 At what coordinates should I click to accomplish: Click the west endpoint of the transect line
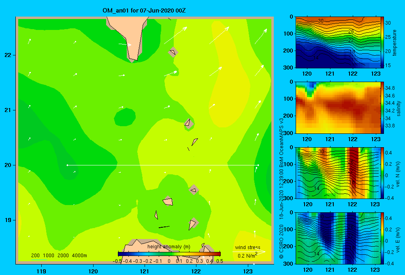click(x=67, y=165)
